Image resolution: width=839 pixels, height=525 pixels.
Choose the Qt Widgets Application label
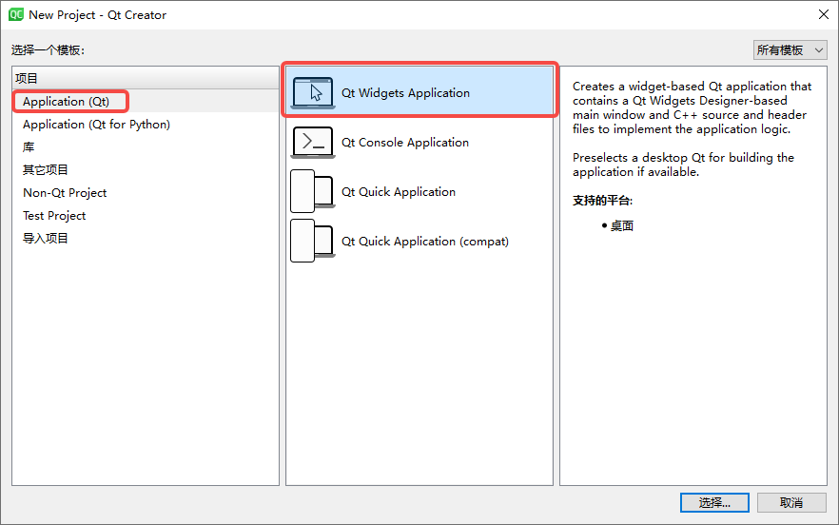pos(405,93)
